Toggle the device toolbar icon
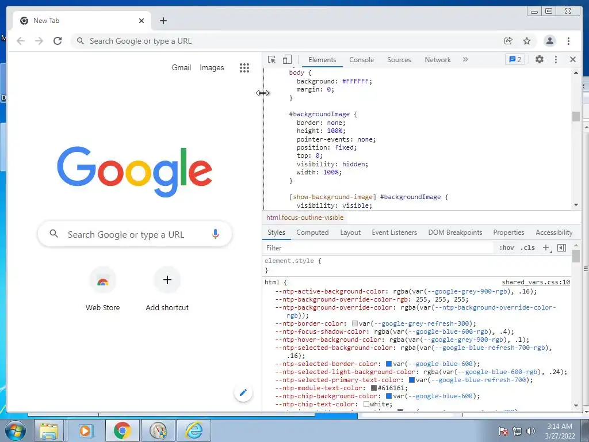 pyautogui.click(x=287, y=59)
